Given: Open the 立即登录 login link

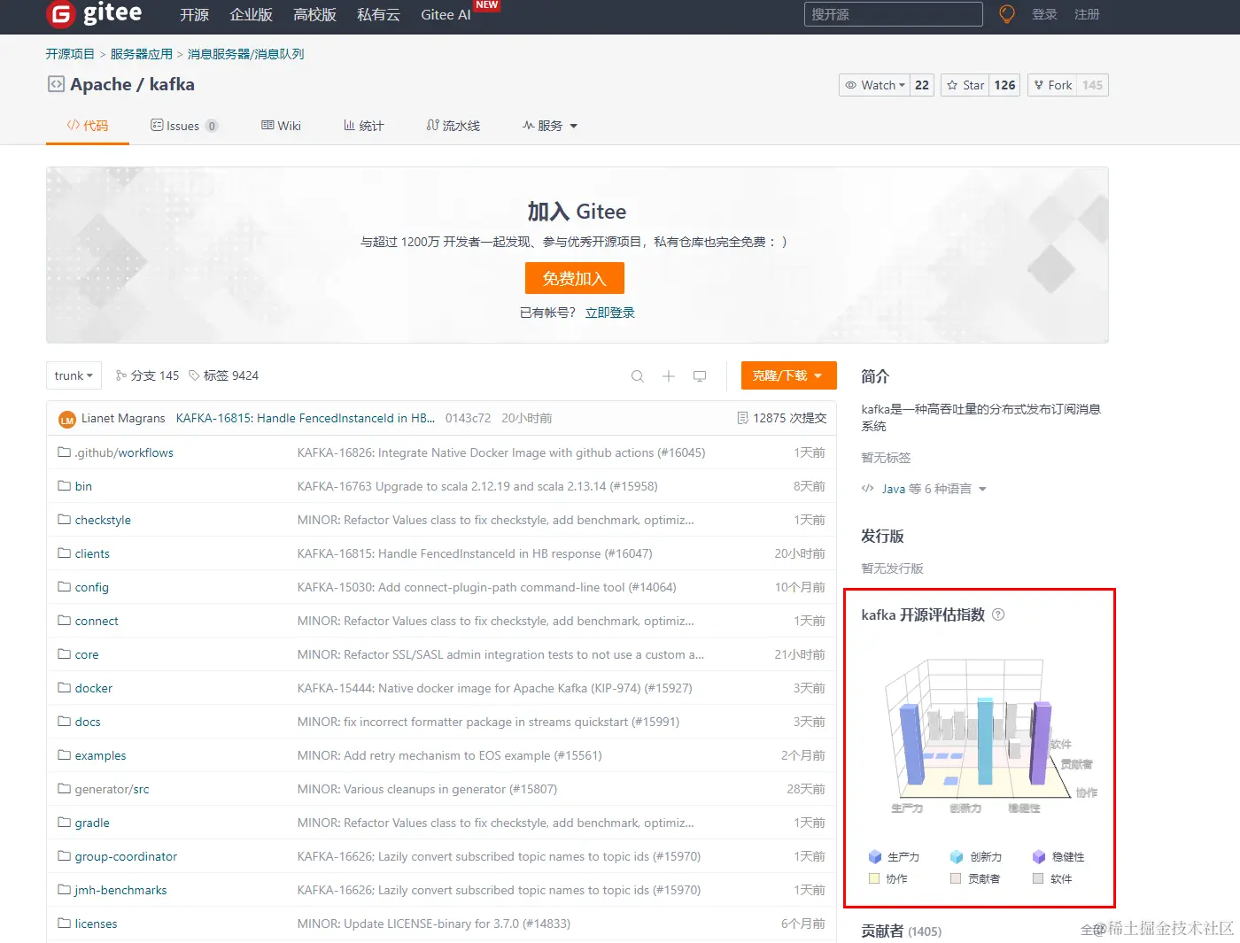Looking at the screenshot, I should click(609, 312).
